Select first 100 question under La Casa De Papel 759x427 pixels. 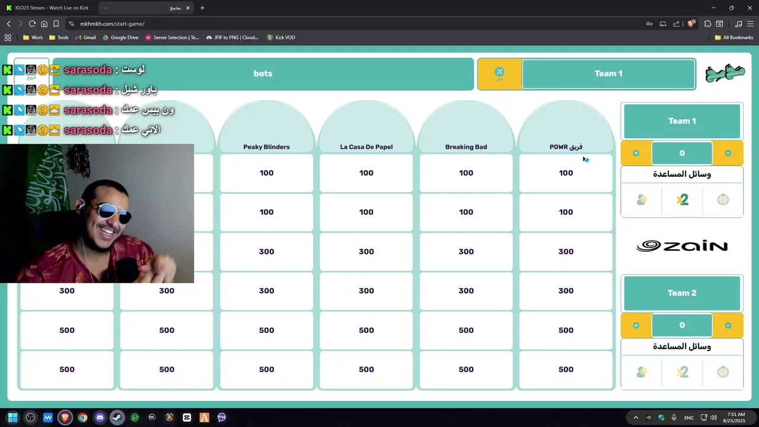366,173
